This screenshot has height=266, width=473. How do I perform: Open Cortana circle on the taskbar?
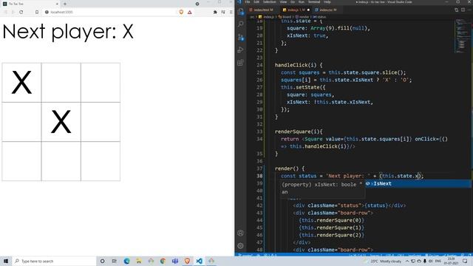tap(102, 261)
